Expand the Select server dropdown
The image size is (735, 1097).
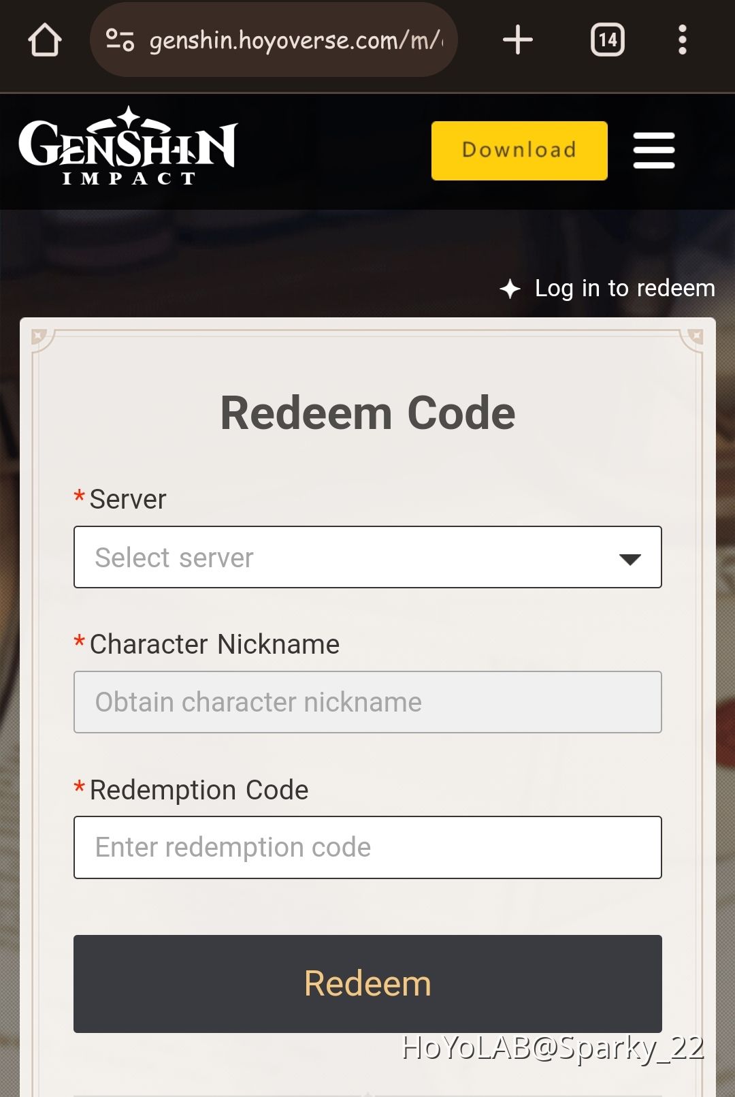[367, 557]
